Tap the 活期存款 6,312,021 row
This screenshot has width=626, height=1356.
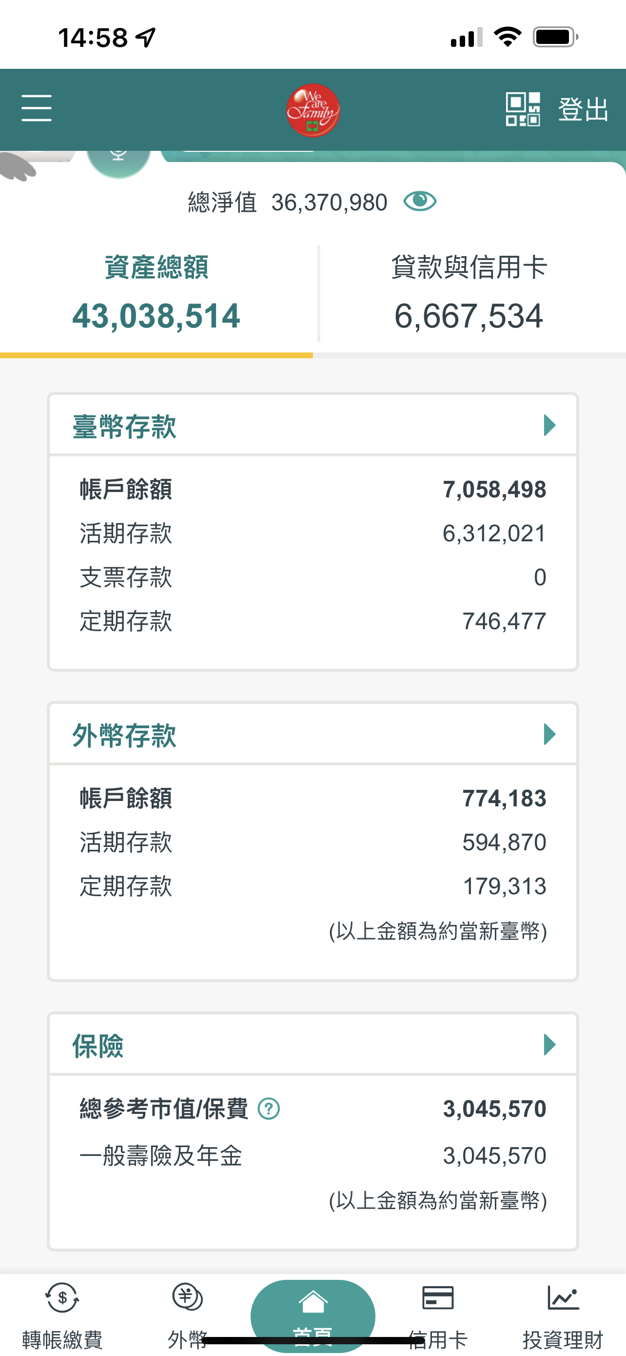click(313, 533)
